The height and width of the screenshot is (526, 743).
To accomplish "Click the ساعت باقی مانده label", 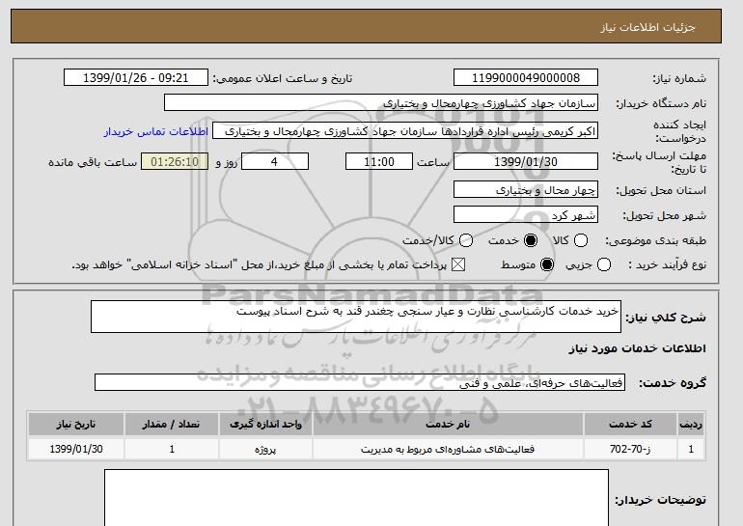I will click(93, 162).
